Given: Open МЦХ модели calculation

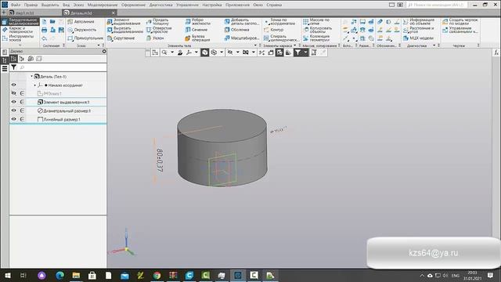Looking at the screenshot, I should point(418,38).
